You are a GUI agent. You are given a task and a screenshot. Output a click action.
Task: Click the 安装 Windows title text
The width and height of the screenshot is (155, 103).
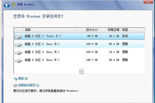(x=26, y=4)
